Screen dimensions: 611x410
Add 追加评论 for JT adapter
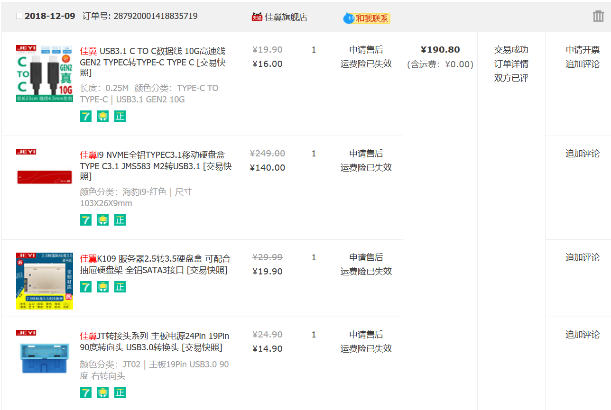[583, 335]
